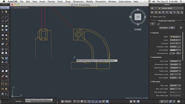Click the Text height 0.2000 field
Screen dimensions: 185x104
174,78
